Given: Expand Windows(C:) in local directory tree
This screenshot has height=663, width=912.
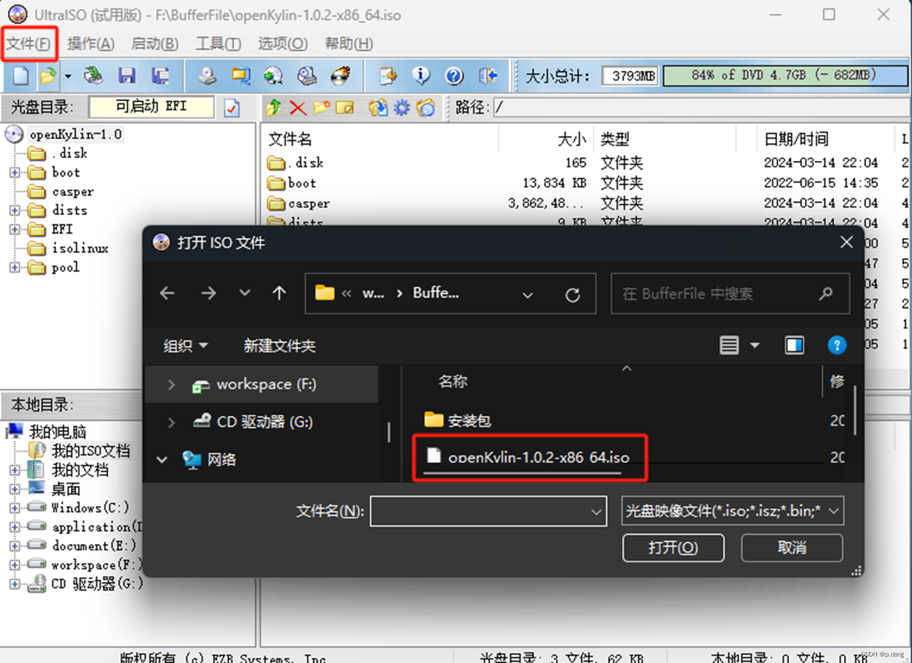Looking at the screenshot, I should point(15,508).
